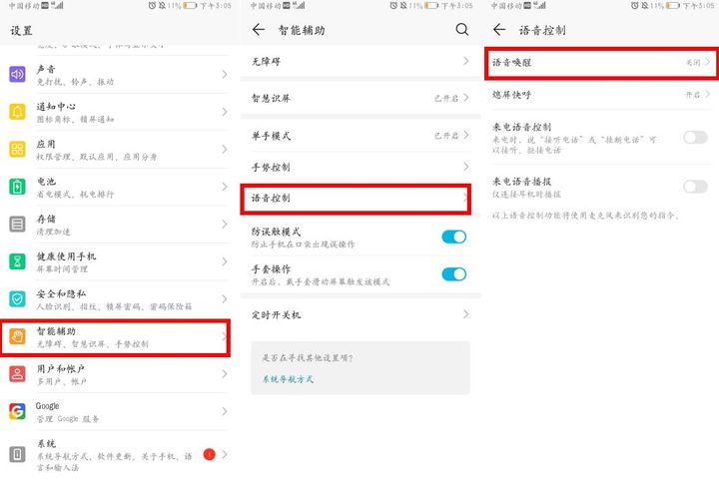
Task: Open the 声音 sound settings icon
Action: 17,74
